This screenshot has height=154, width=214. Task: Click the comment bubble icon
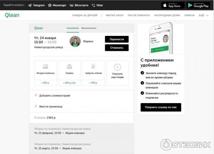36,95
